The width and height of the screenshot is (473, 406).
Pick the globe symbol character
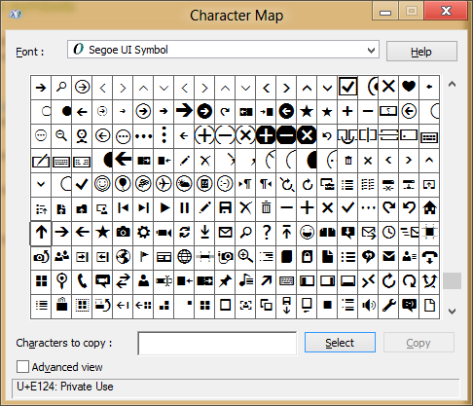184,257
